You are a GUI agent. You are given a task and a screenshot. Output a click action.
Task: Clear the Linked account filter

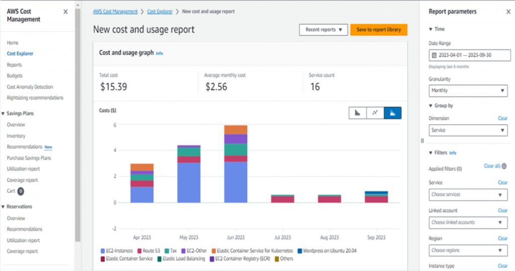click(502, 211)
